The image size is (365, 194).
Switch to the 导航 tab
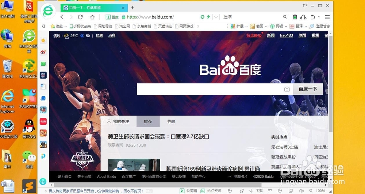pos(171,121)
